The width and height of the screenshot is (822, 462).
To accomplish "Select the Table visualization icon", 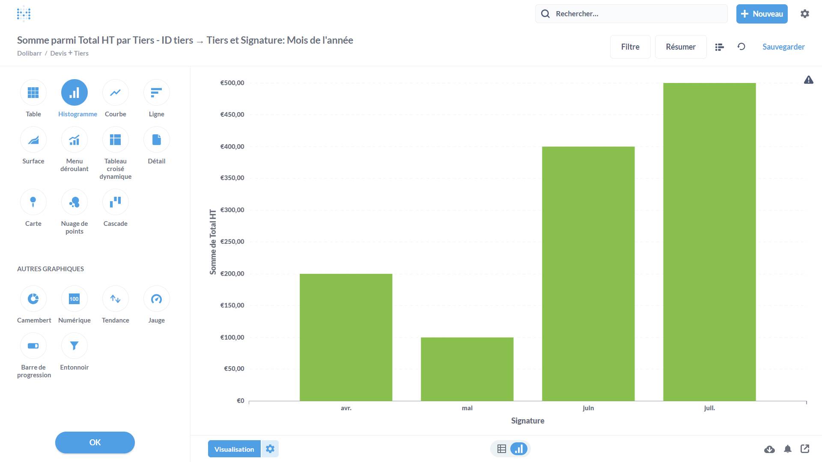I will click(33, 92).
